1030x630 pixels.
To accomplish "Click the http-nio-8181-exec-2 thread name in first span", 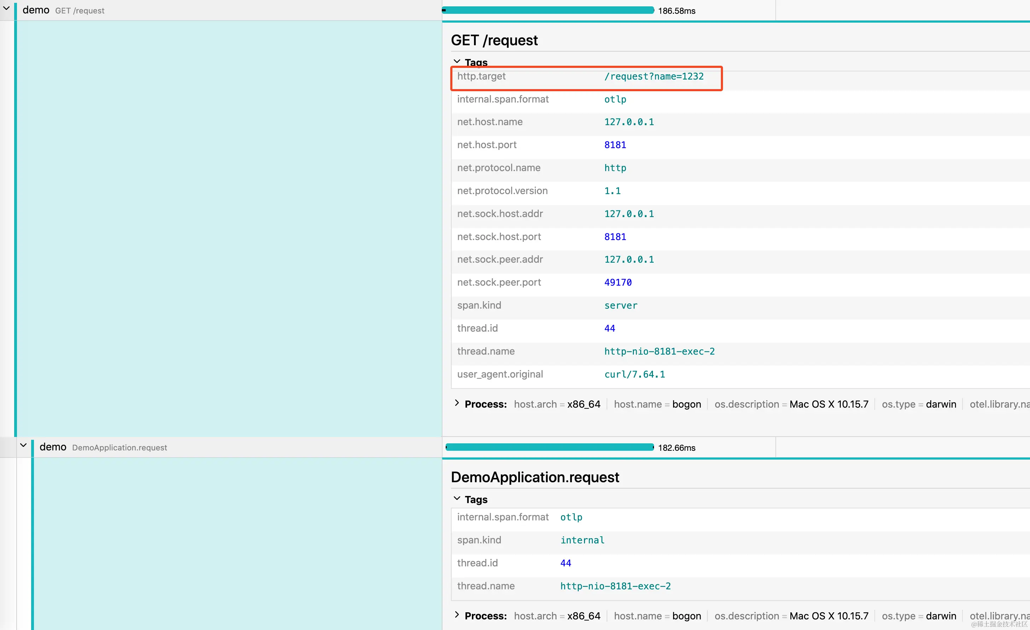I will [x=659, y=351].
